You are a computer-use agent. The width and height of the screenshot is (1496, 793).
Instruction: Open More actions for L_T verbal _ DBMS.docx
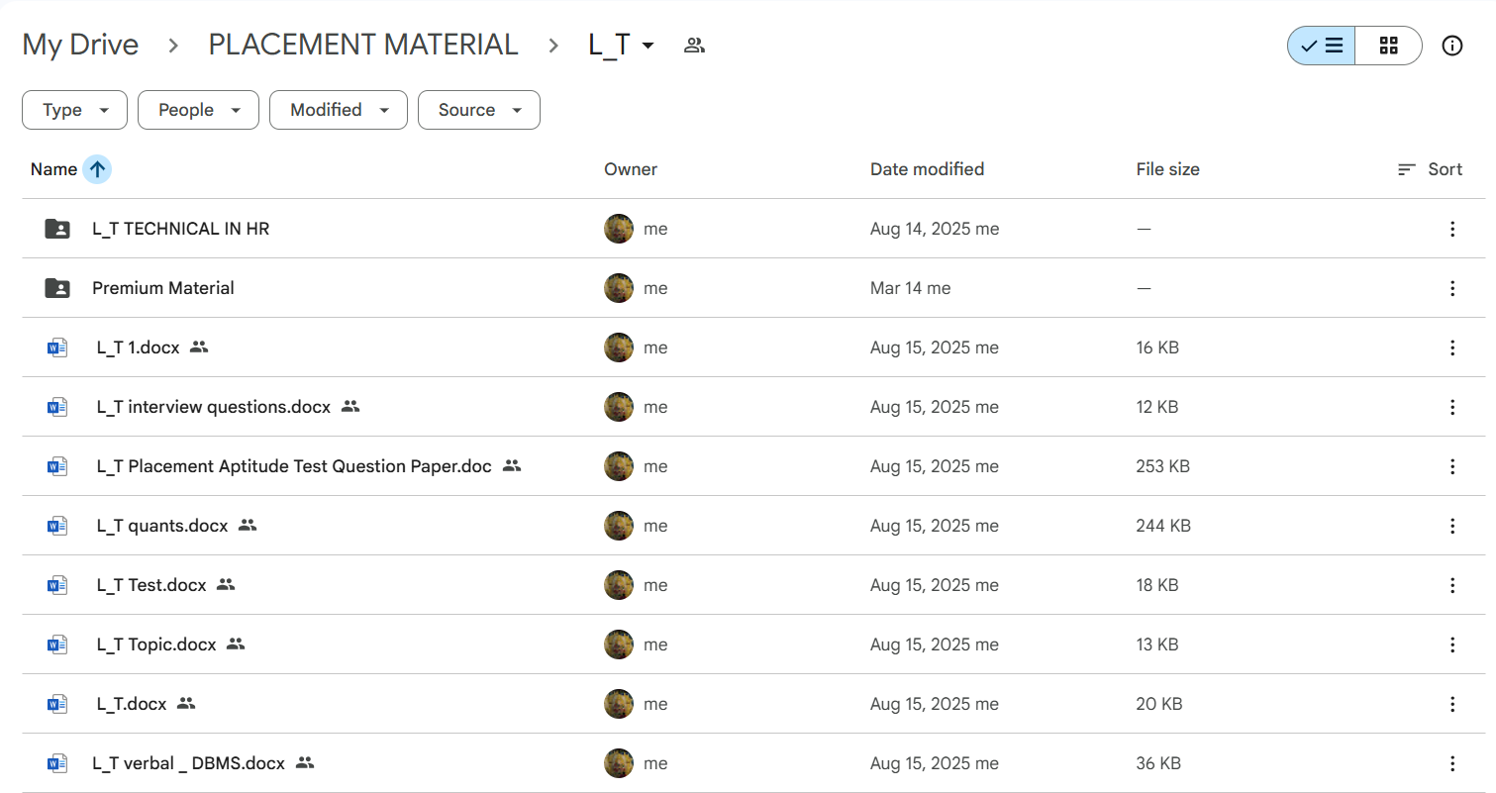click(1451, 763)
